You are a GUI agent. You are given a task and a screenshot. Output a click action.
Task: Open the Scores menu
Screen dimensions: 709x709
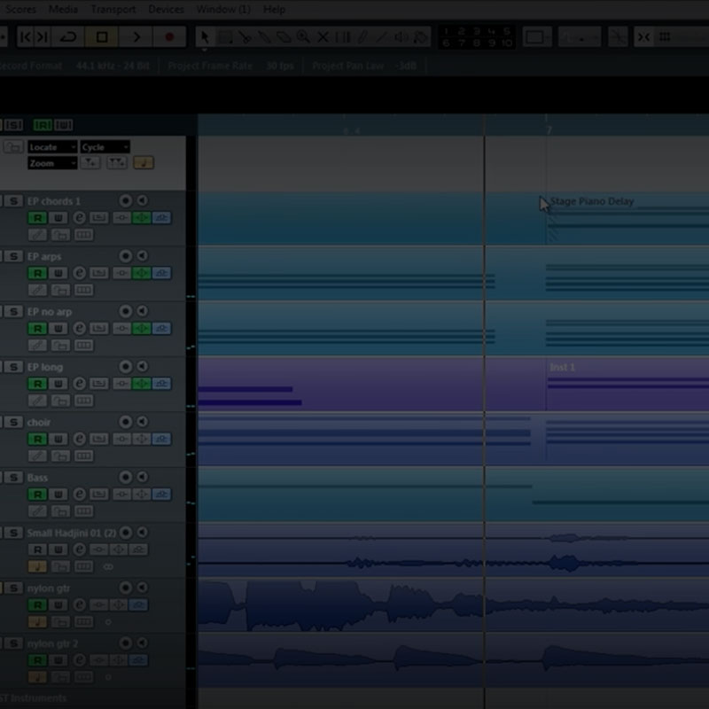click(x=20, y=9)
